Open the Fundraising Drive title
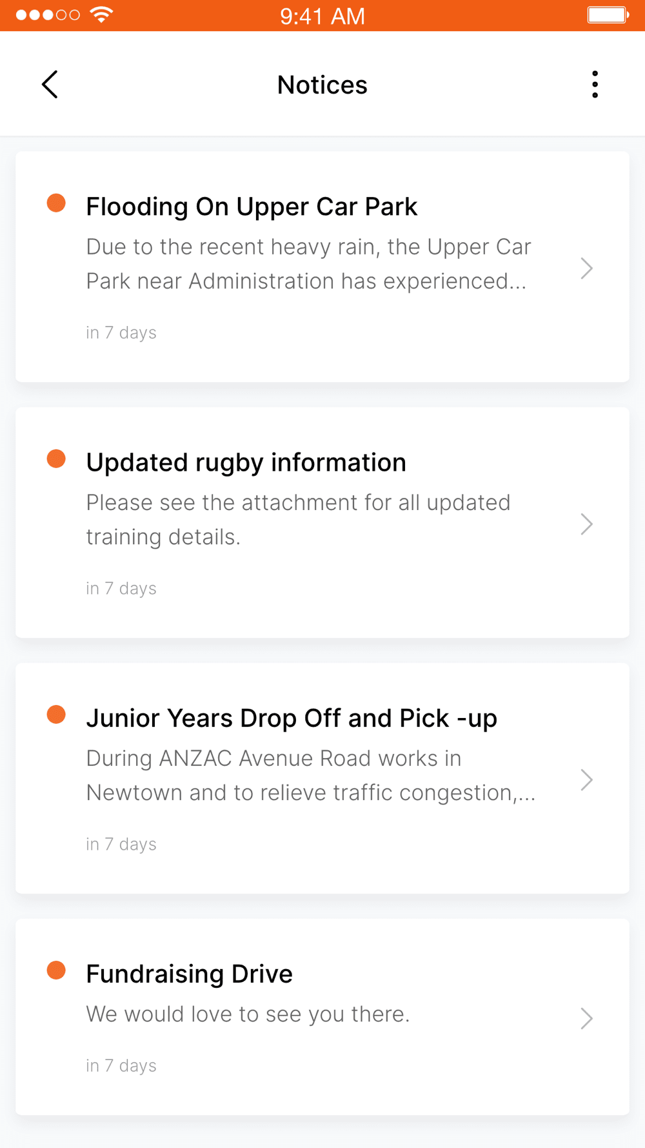Screen dimensions: 645x1148 (x=189, y=974)
